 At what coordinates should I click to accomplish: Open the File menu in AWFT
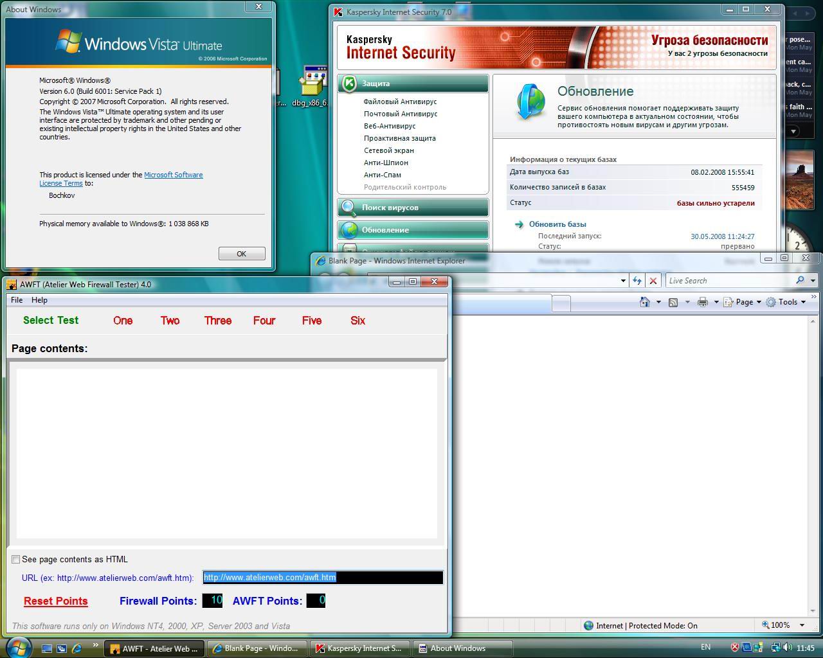[x=17, y=300]
